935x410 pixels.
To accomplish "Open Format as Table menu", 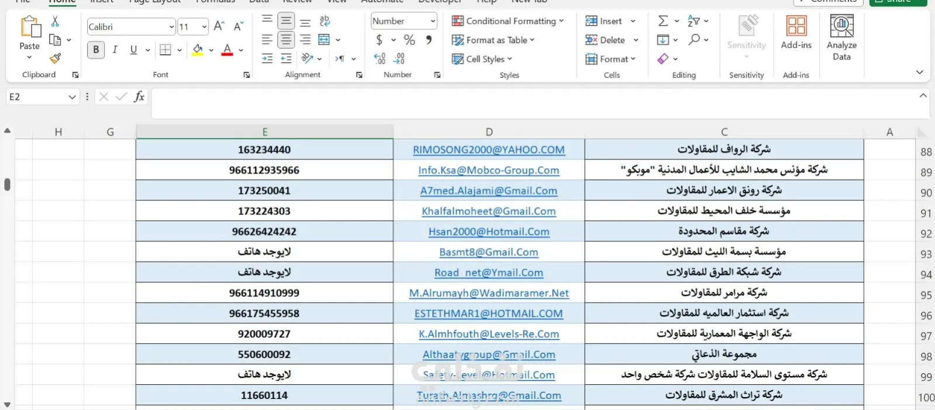I will [493, 40].
